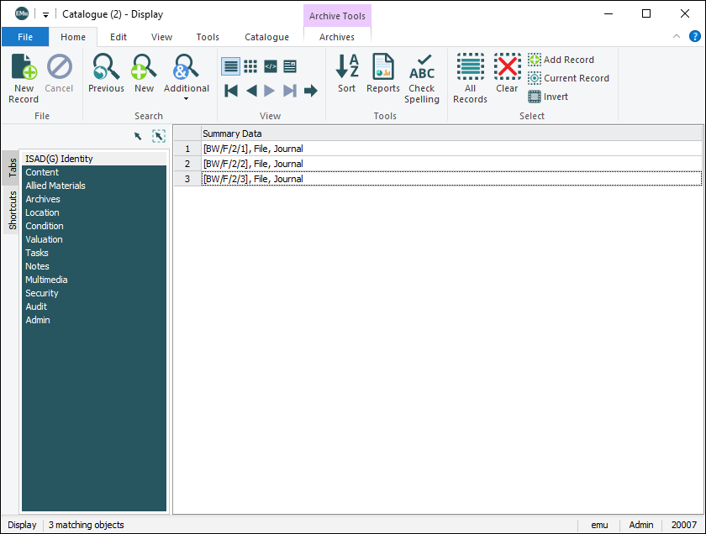Switch to contact sheet view
This screenshot has width=706, height=534.
[250, 65]
